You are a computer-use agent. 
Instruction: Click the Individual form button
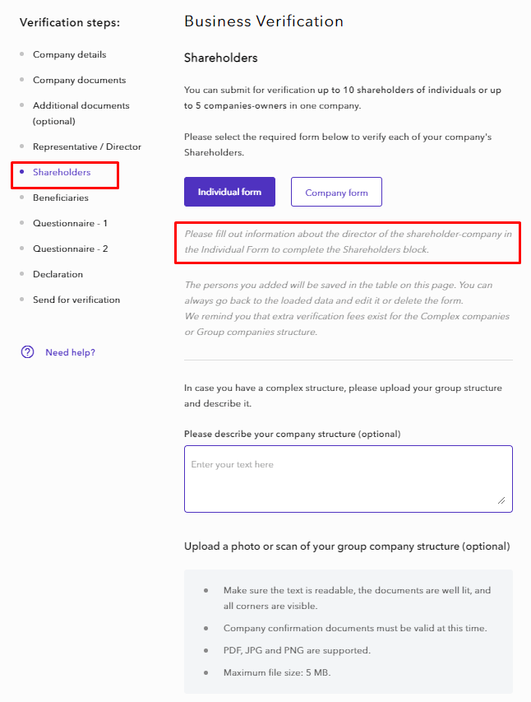pyautogui.click(x=229, y=192)
